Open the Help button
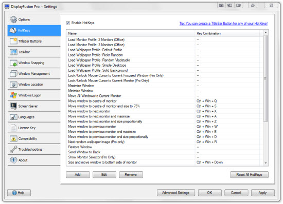This screenshot has width=283, height=204. click(x=19, y=193)
